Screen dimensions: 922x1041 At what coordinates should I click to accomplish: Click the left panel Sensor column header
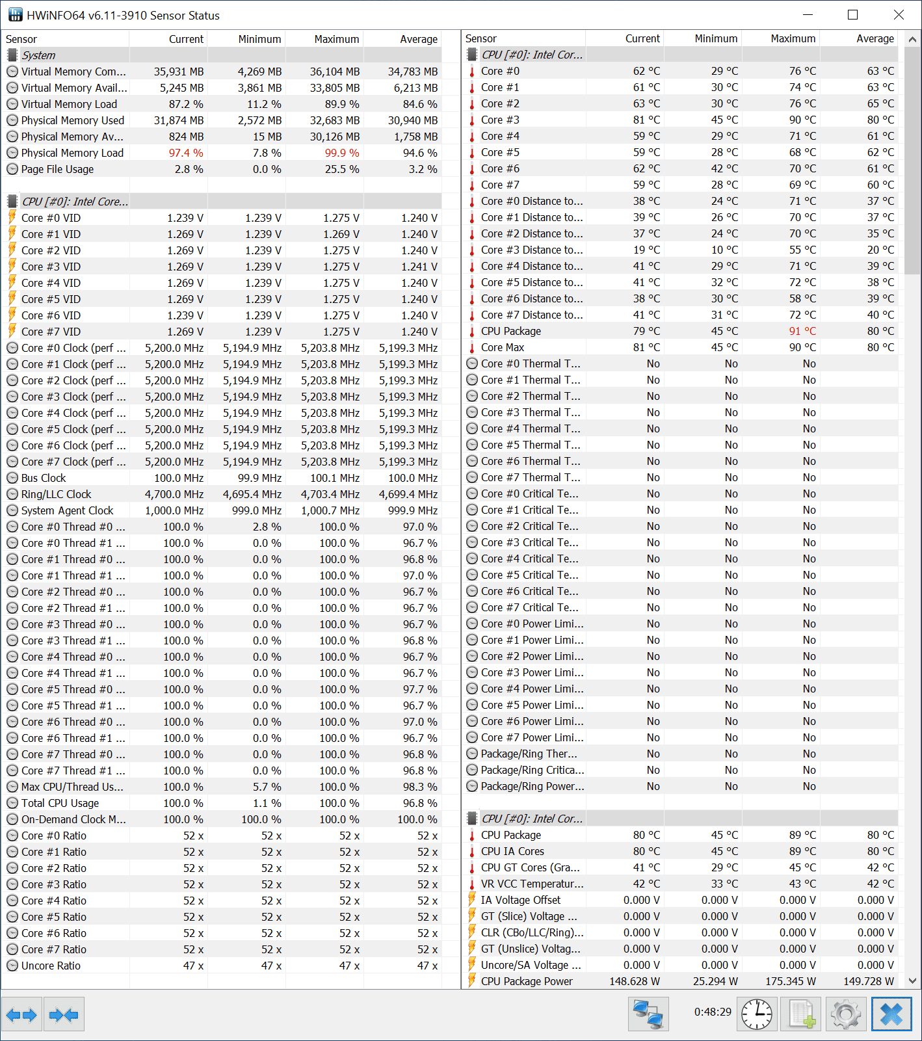pos(66,39)
